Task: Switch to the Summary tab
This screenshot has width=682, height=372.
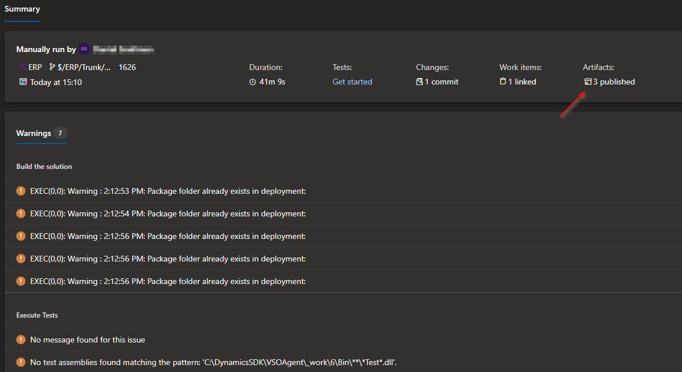Action: tap(22, 9)
